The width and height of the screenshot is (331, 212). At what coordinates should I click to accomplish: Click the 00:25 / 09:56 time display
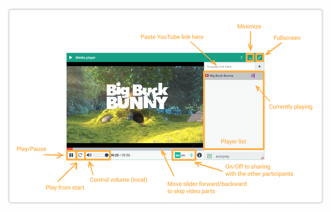120,155
